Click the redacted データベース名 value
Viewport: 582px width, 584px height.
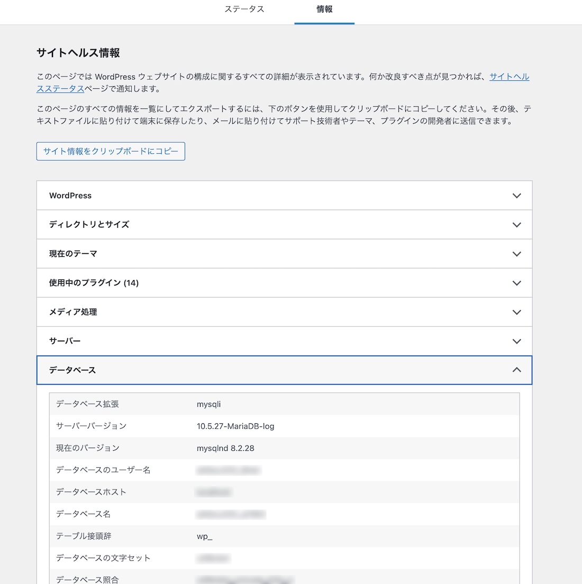point(231,514)
